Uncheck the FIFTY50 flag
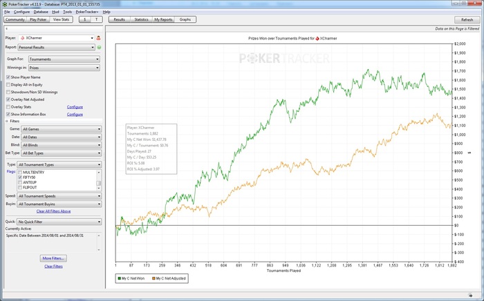 (x=20, y=177)
